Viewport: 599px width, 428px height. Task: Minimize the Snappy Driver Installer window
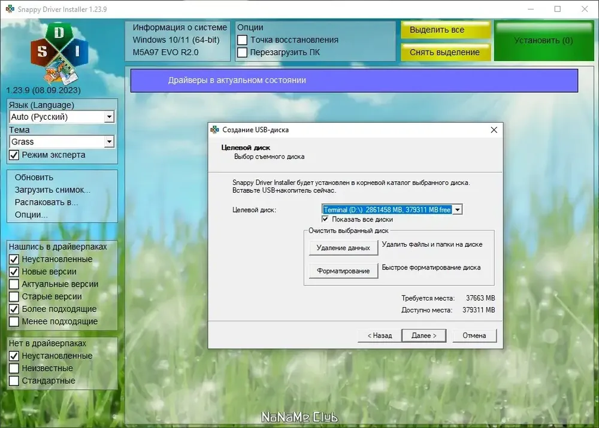531,9
